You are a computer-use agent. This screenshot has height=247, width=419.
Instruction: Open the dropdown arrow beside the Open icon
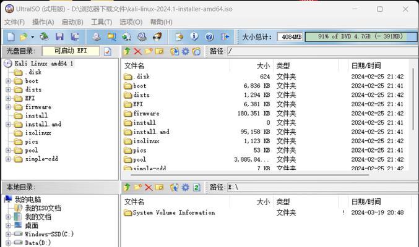32,37
